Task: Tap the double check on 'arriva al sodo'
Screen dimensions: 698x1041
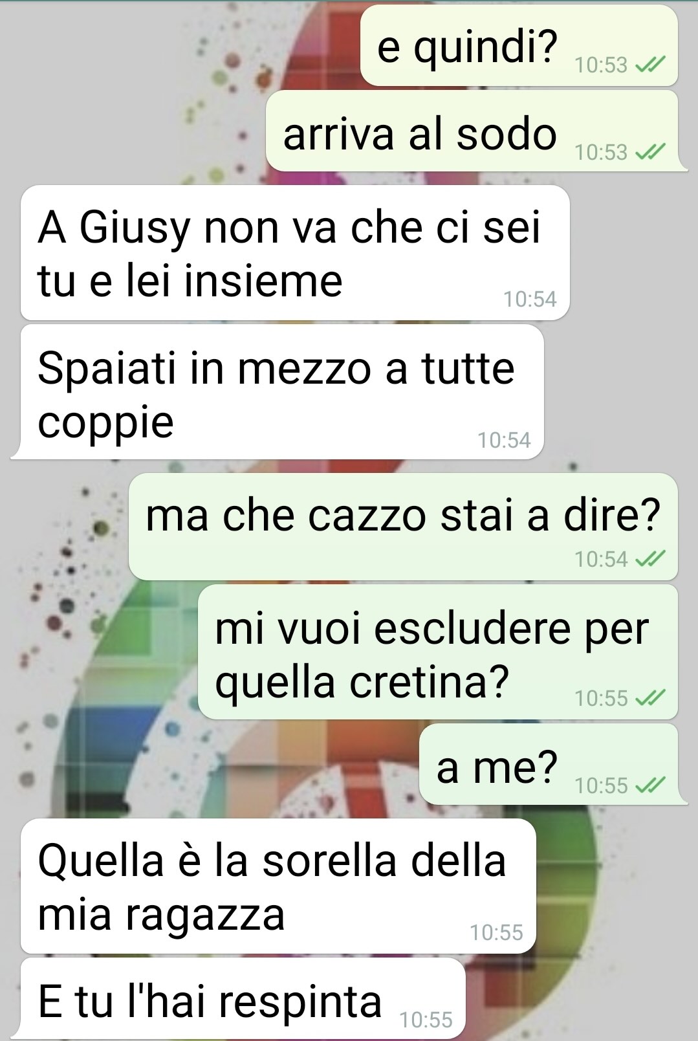Action: coord(650,152)
